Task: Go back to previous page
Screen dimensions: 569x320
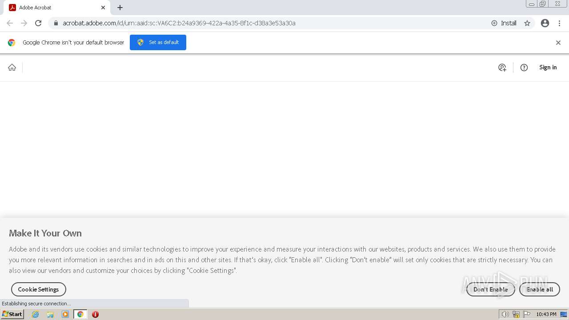Action: click(10, 23)
